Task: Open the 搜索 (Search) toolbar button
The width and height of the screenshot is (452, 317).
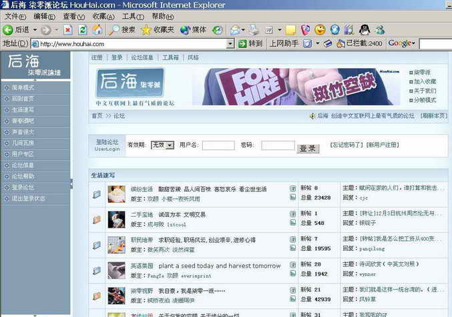Action: pos(122,30)
